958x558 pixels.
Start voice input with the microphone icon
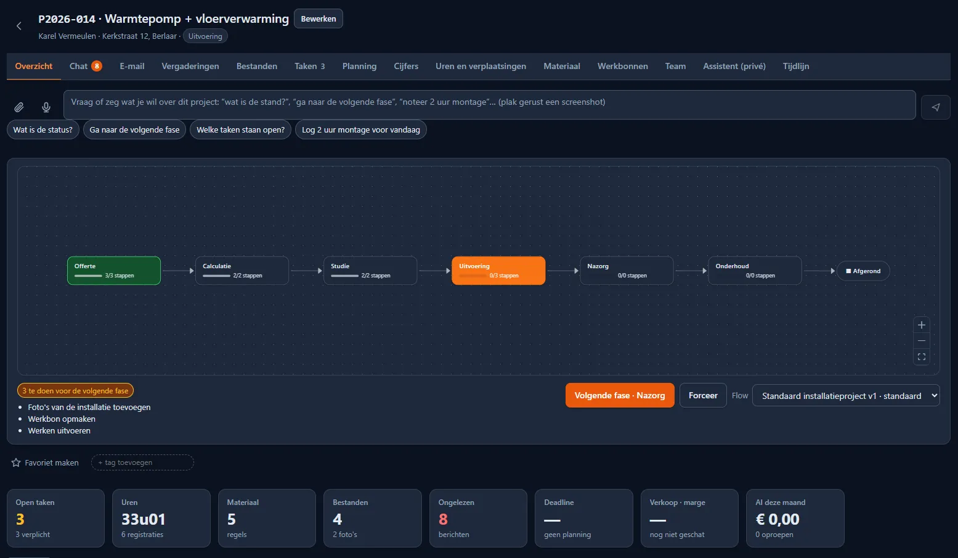click(46, 107)
